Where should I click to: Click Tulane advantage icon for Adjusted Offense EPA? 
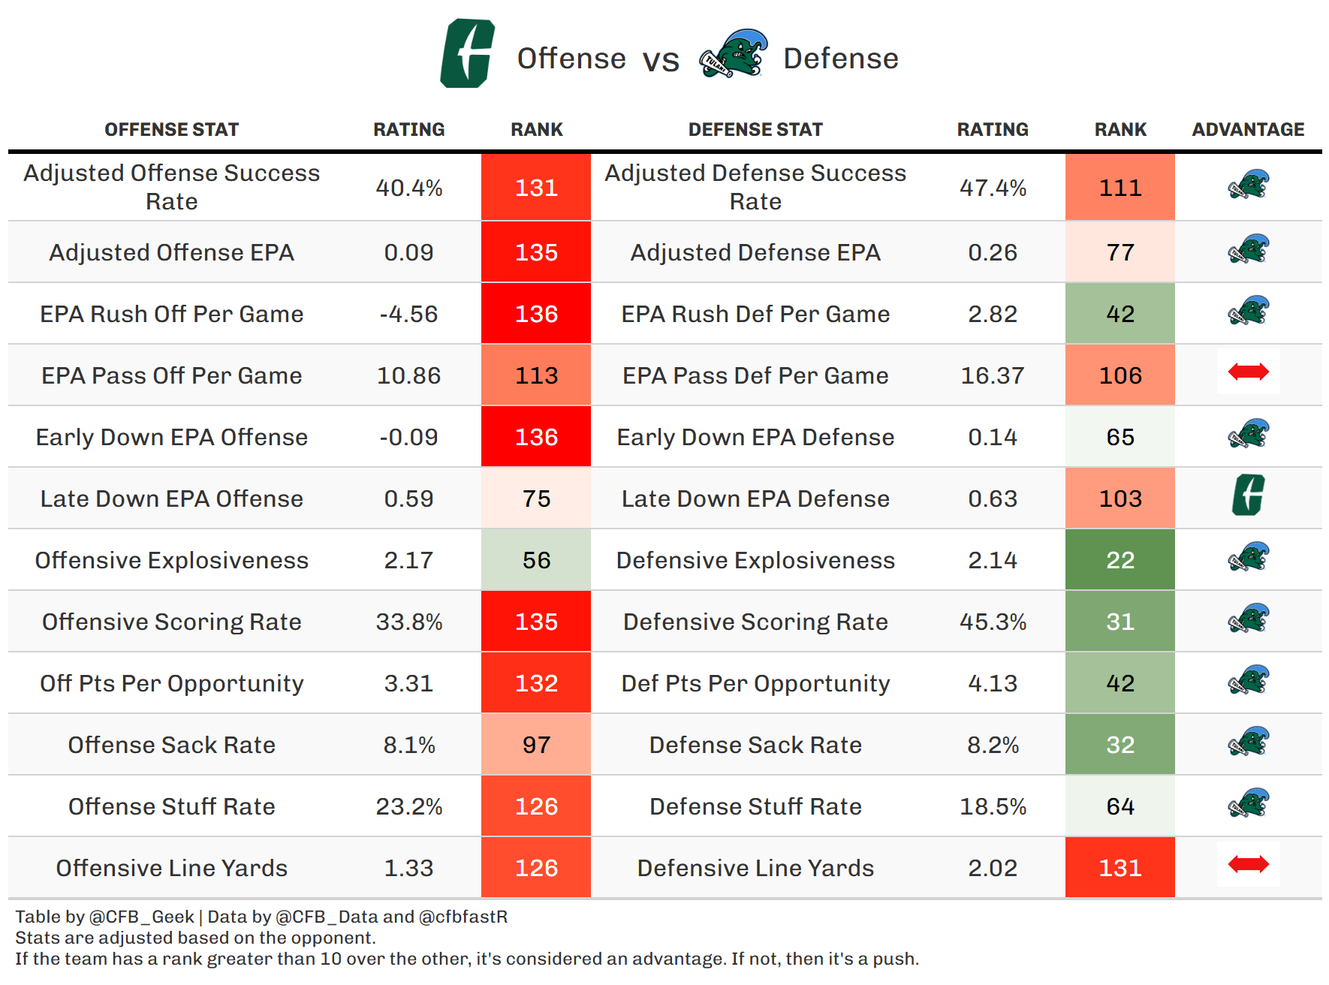click(x=1248, y=249)
